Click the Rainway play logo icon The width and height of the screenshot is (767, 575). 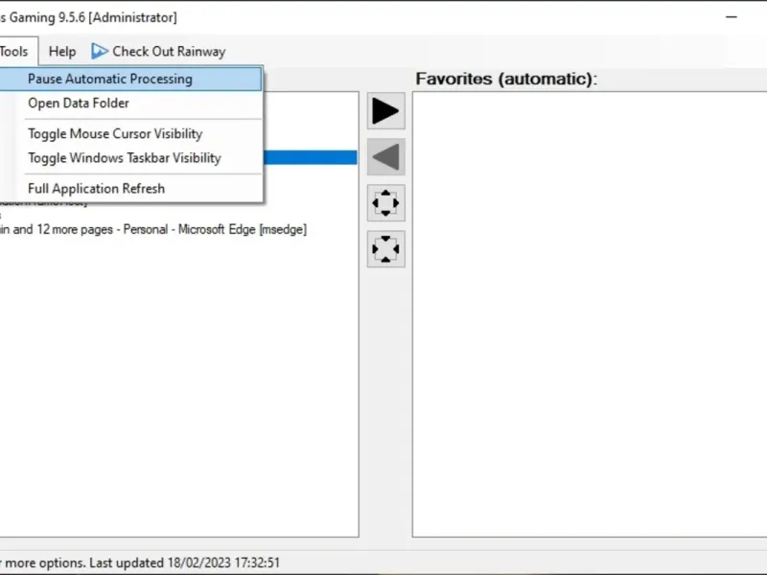100,52
